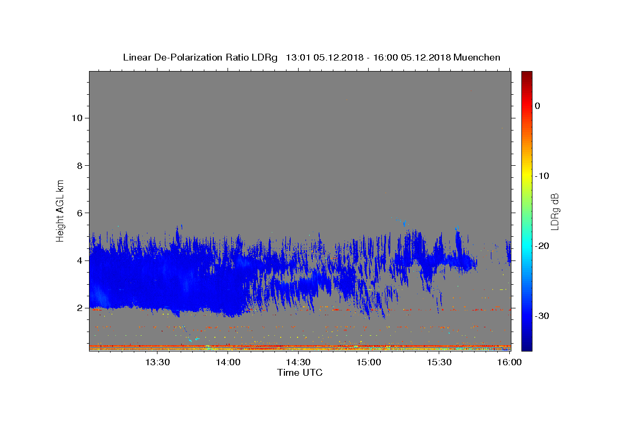This screenshot has height=421, width=632.
Task: Click the colorbar value label -30
Action: [x=542, y=316]
